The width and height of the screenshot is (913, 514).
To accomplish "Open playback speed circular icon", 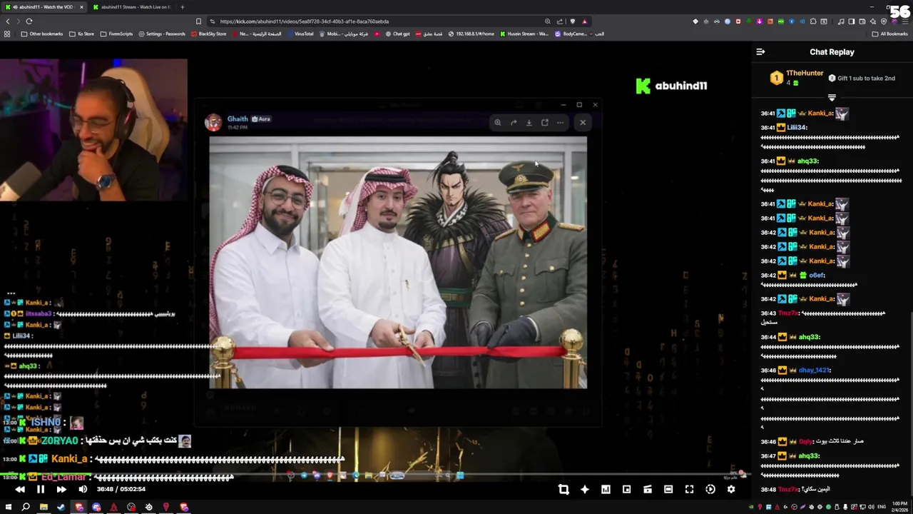I will coord(710,489).
